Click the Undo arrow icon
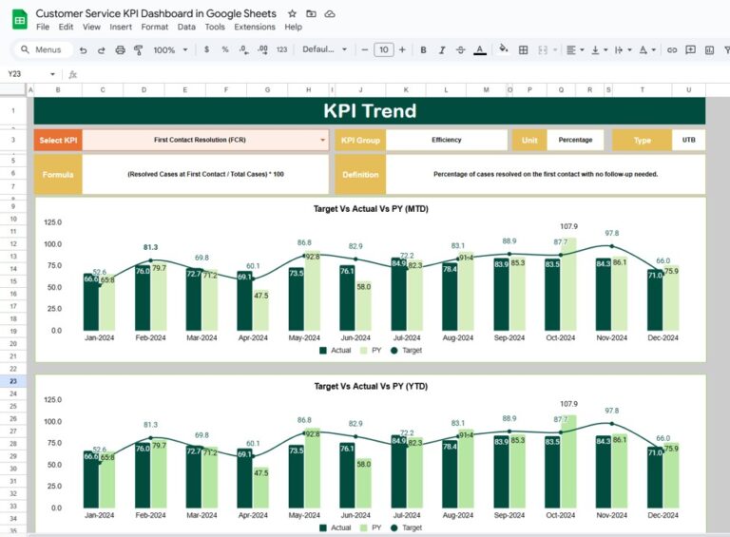This screenshot has width=730, height=537. [x=83, y=49]
